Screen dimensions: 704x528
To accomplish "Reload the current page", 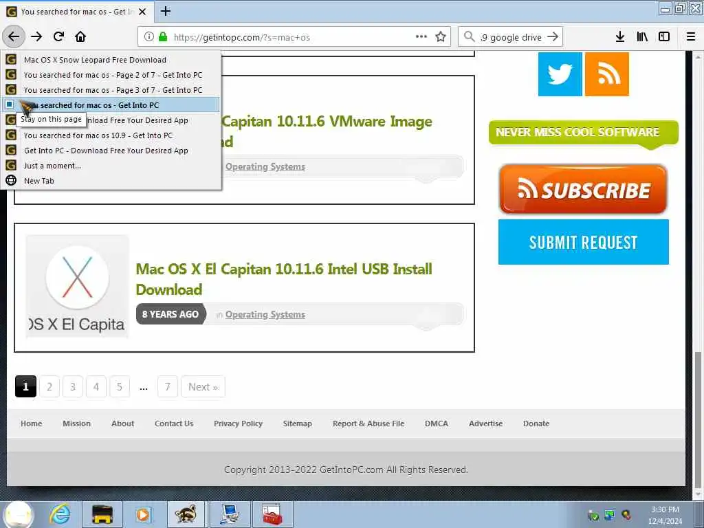I will click(x=59, y=37).
